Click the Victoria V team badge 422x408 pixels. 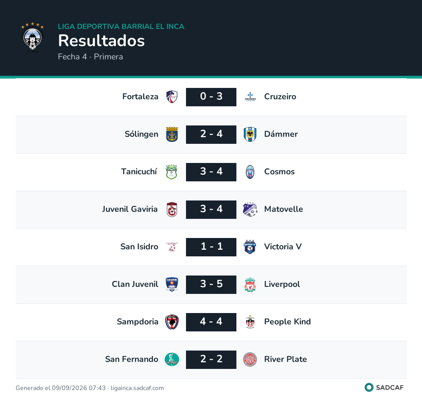point(250,247)
